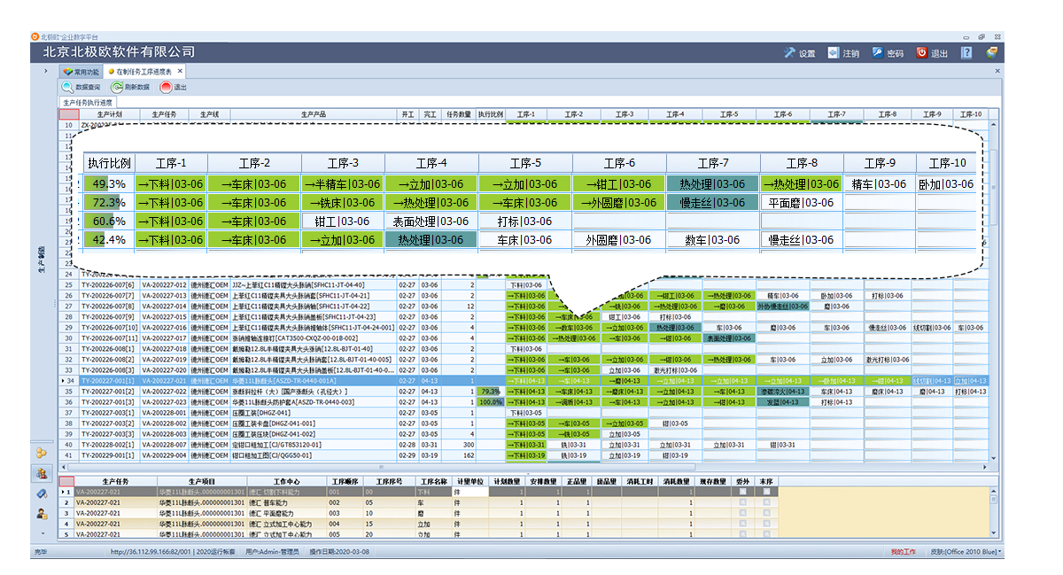Expand the left navigation pane chevron
The width and height of the screenshot is (1063, 575).
44,71
